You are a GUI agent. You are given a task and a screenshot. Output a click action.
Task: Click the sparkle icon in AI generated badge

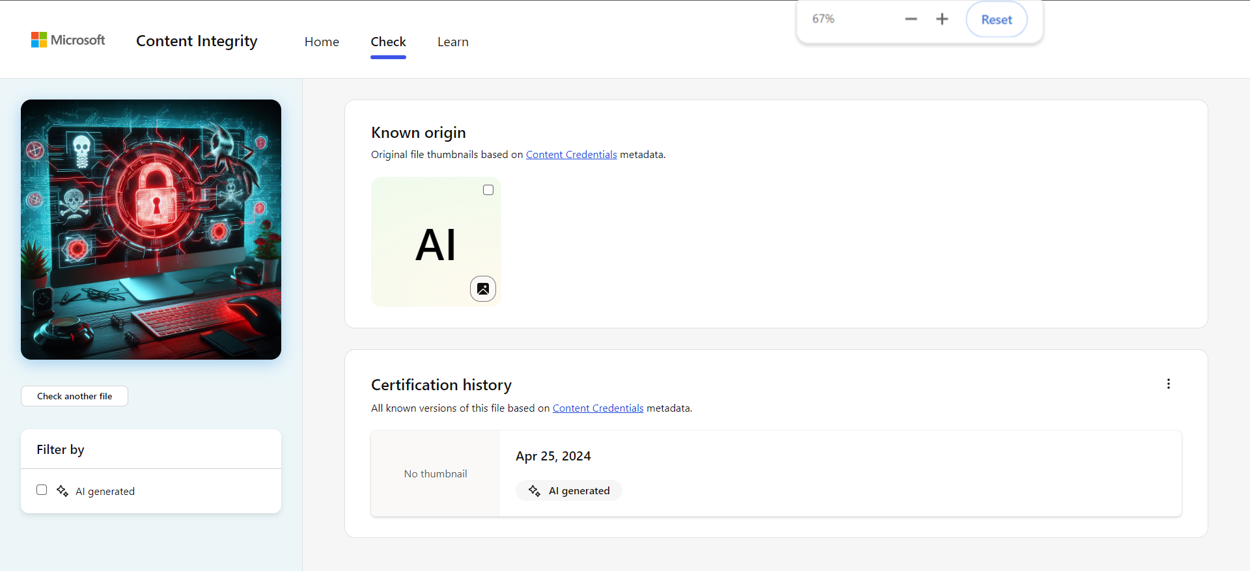click(535, 491)
